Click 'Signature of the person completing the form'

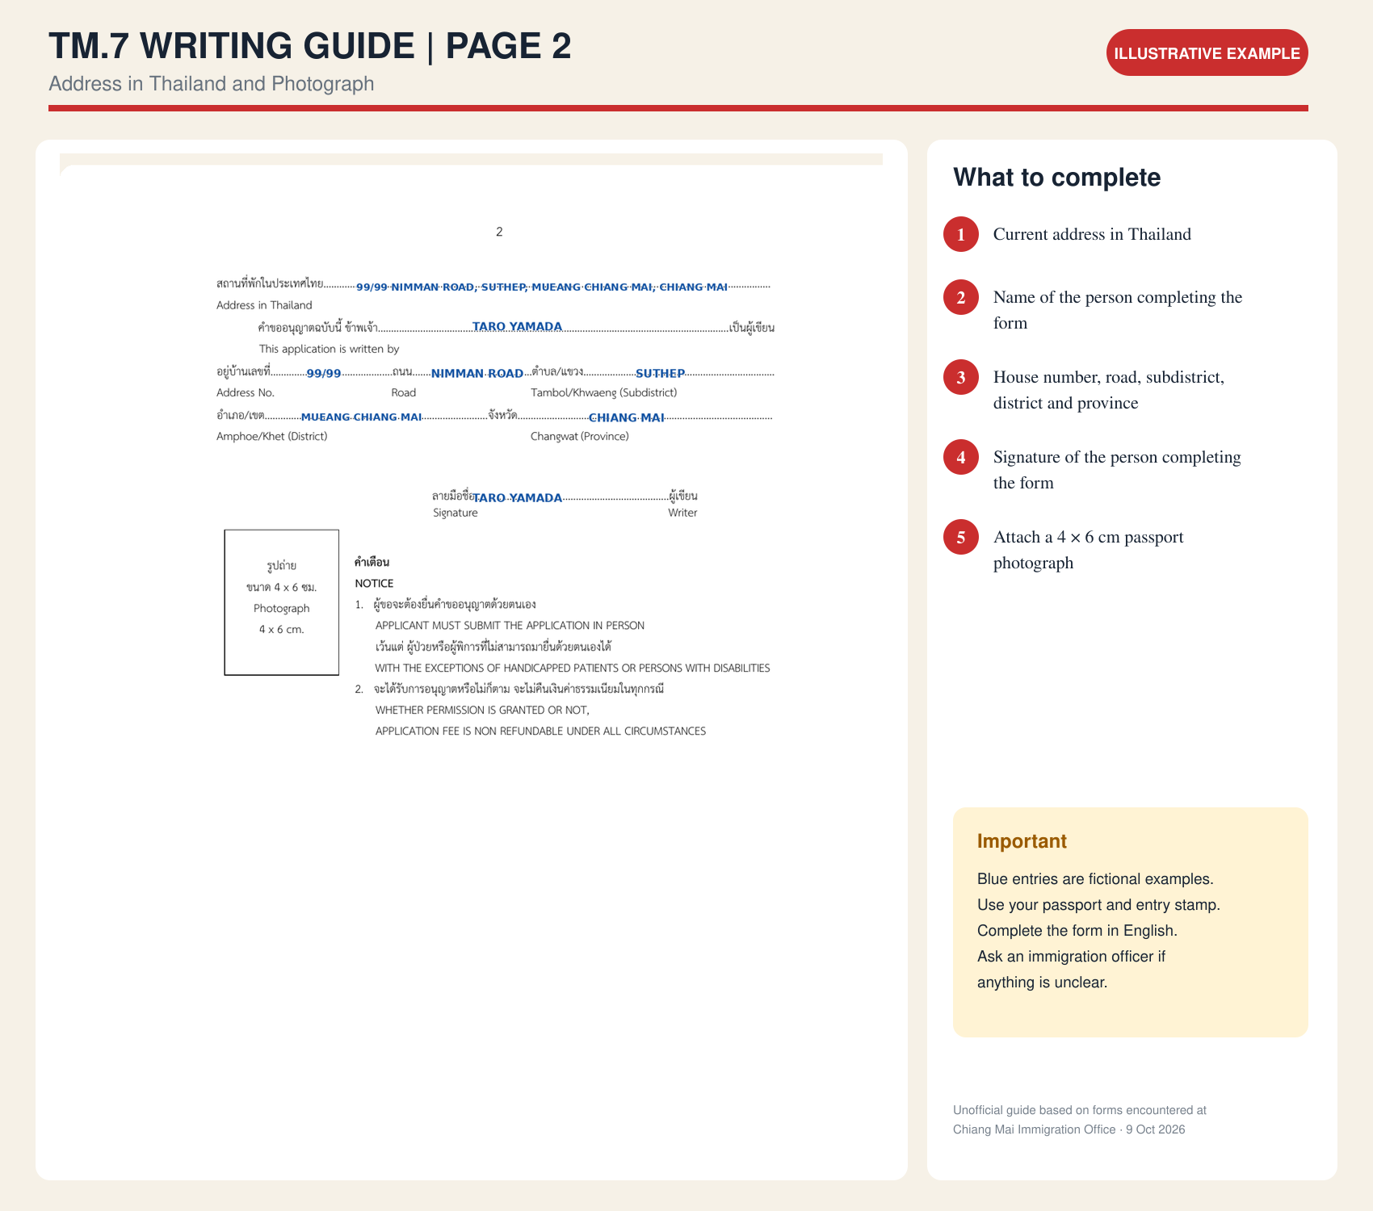pos(1117,470)
